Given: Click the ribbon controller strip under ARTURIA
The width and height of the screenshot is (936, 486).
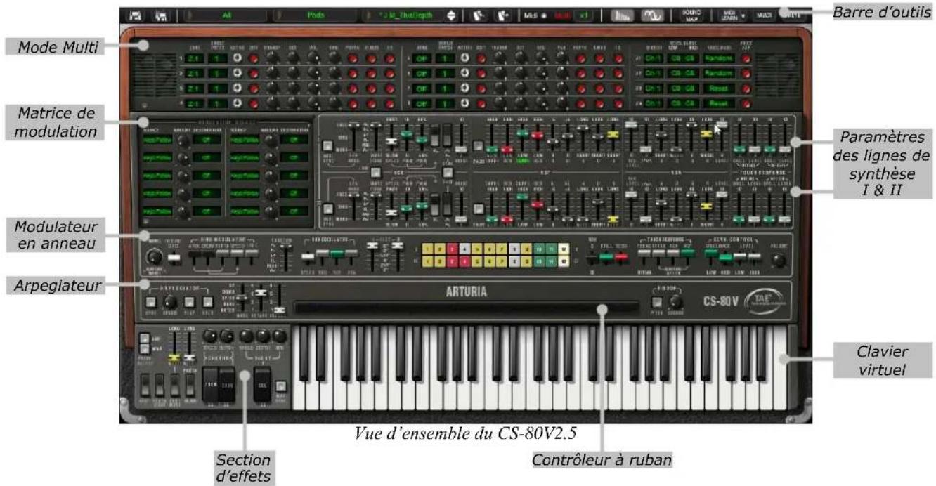Looking at the screenshot, I should [x=467, y=308].
